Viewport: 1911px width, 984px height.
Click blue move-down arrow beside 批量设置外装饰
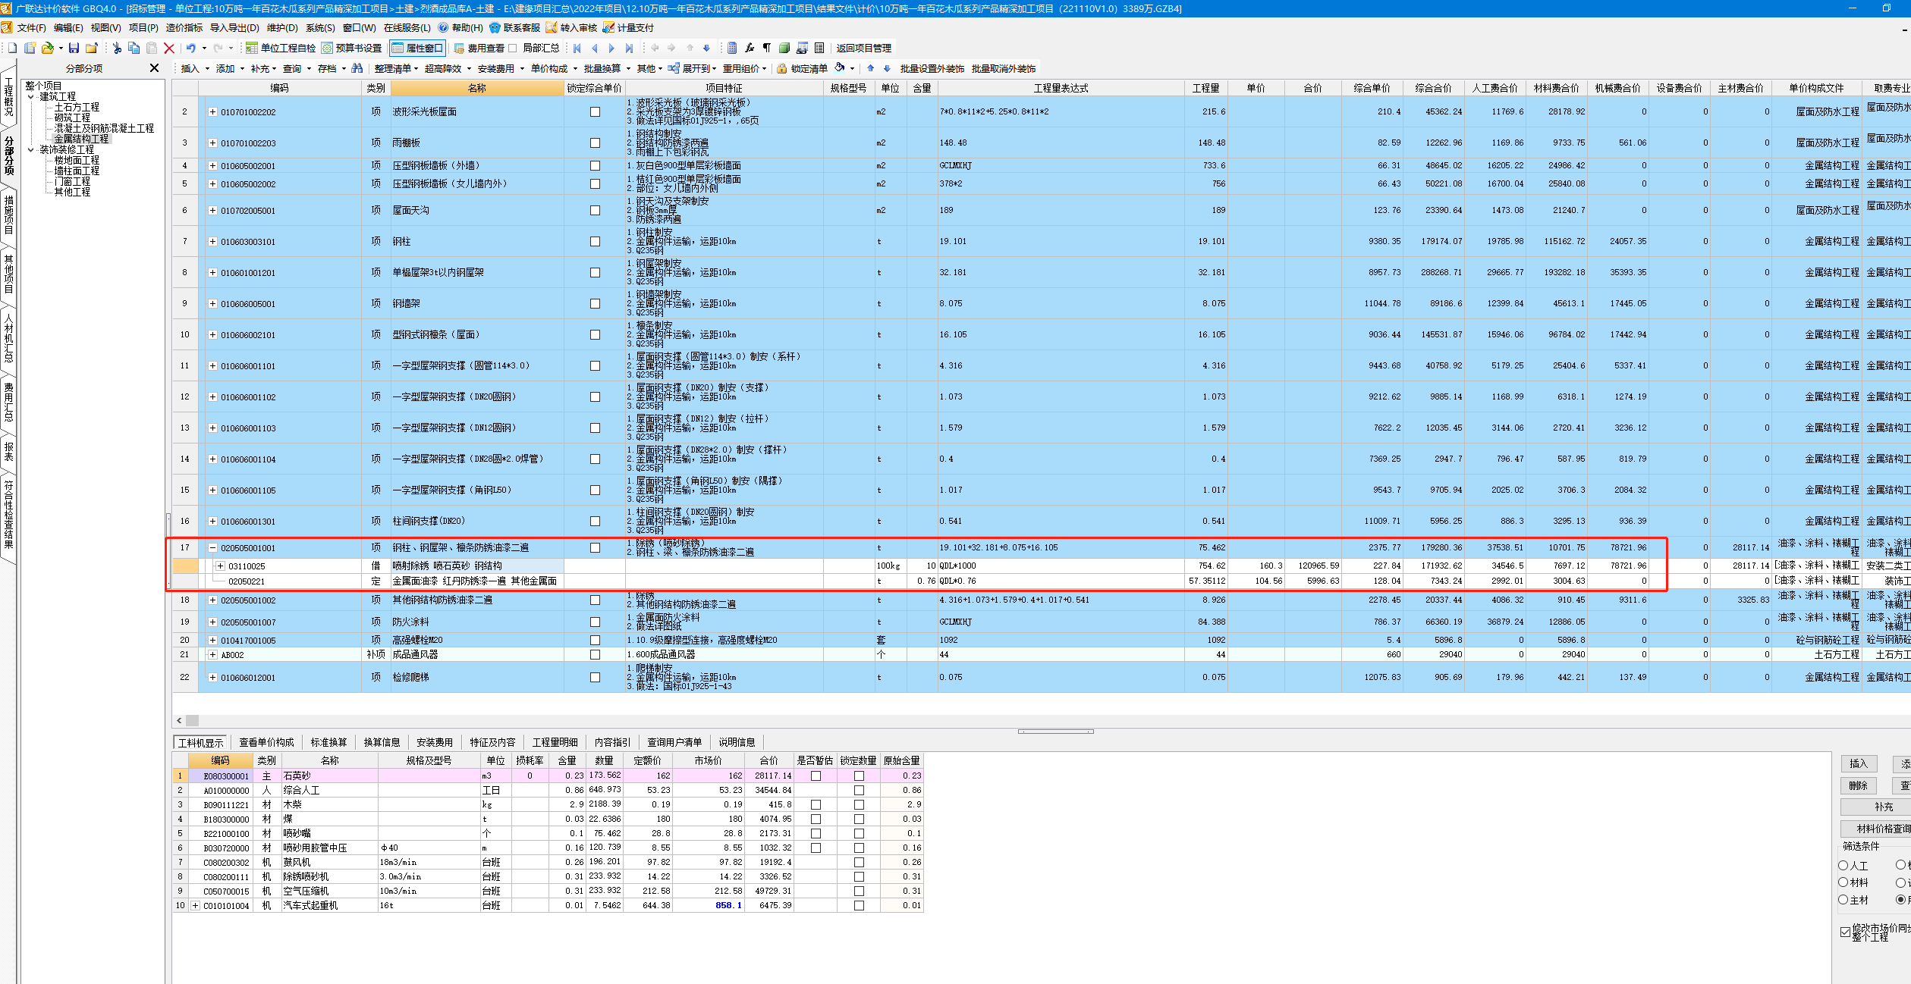tap(887, 68)
